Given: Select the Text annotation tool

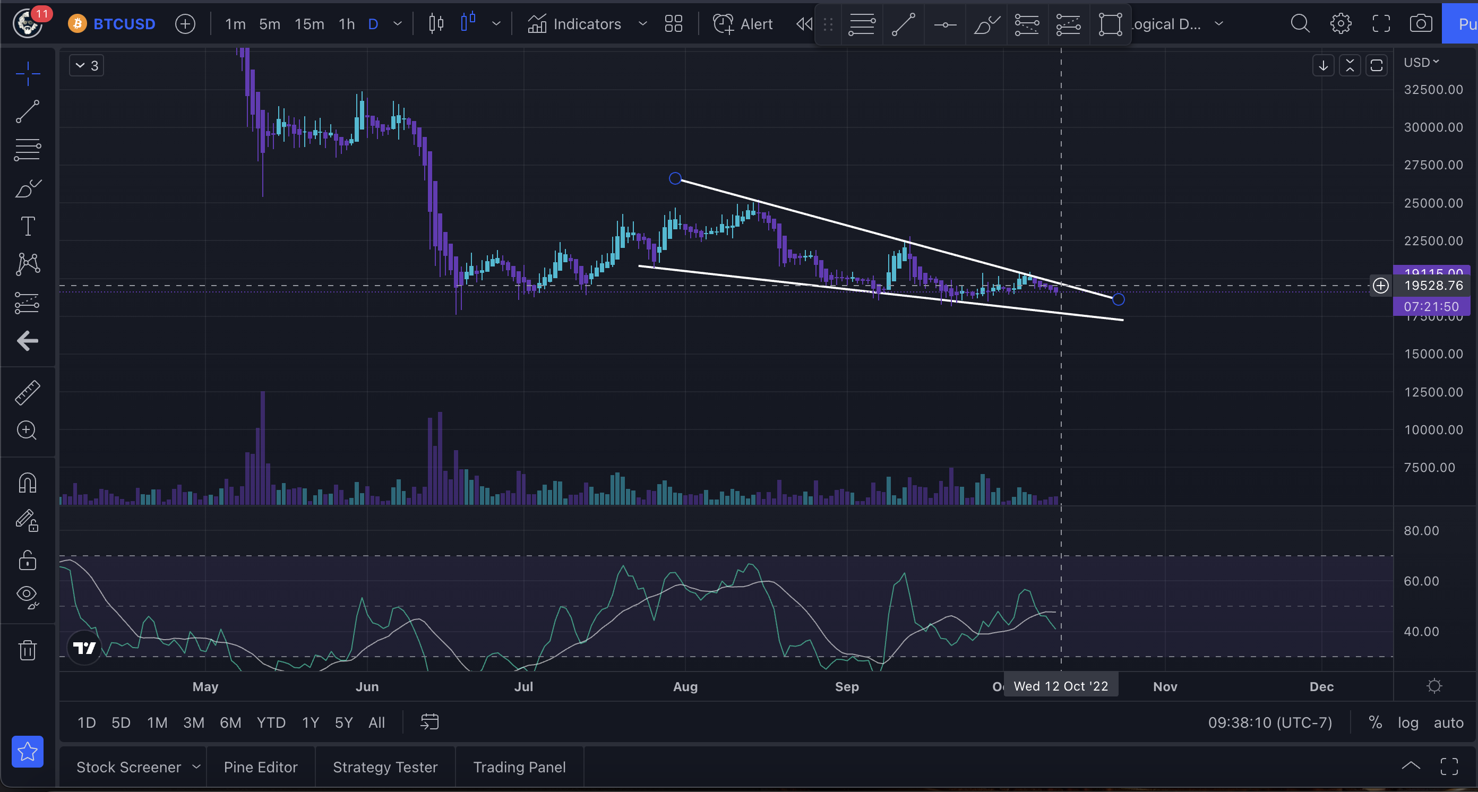Looking at the screenshot, I should point(28,226).
